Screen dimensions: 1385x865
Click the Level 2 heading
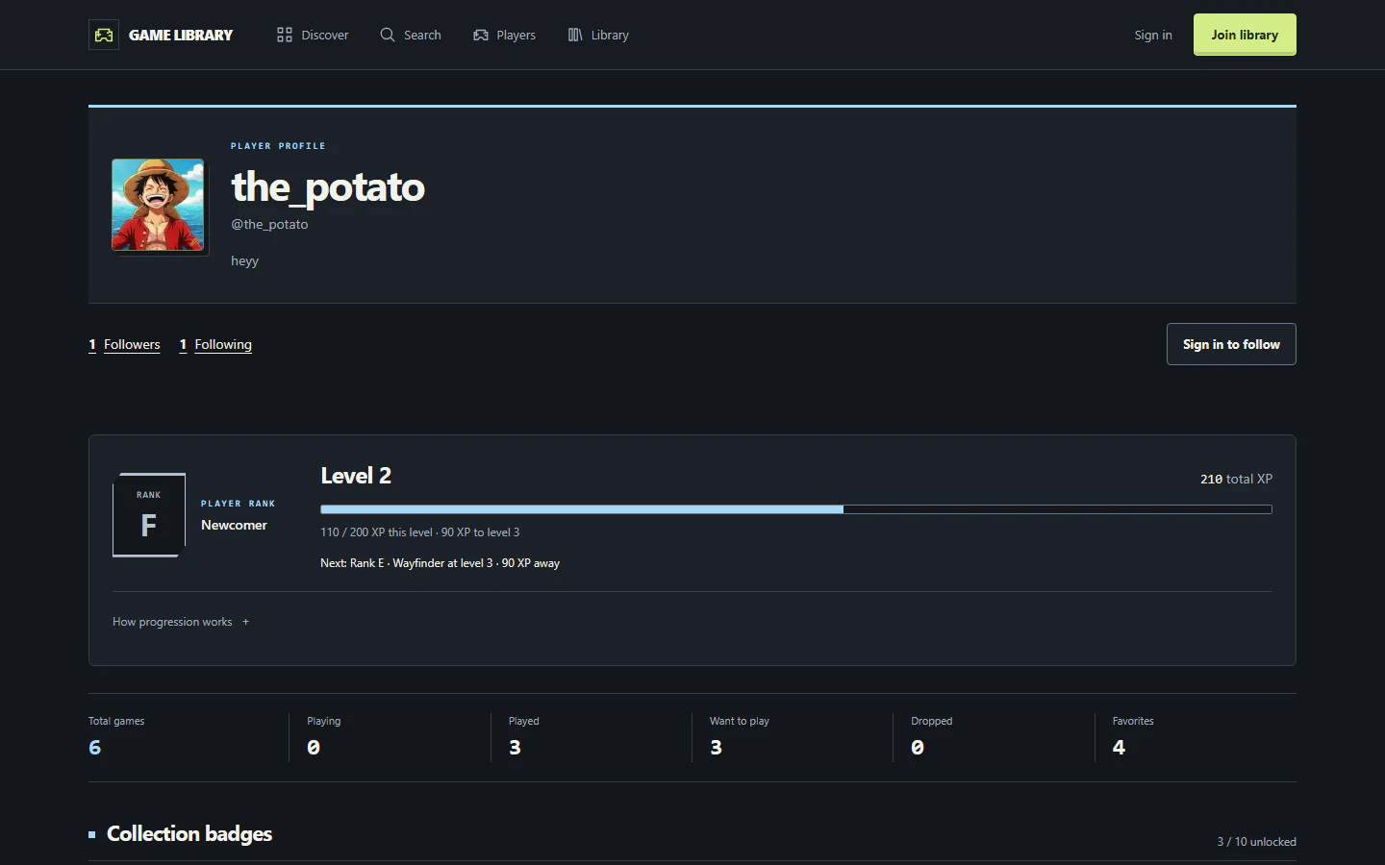click(356, 476)
